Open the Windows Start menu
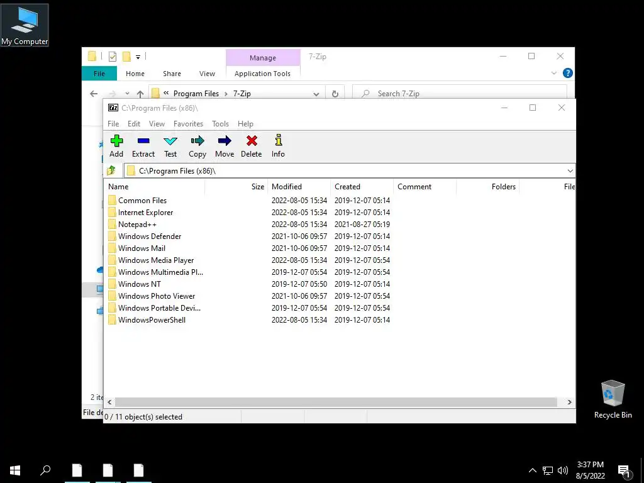The image size is (644, 483). (x=15, y=470)
